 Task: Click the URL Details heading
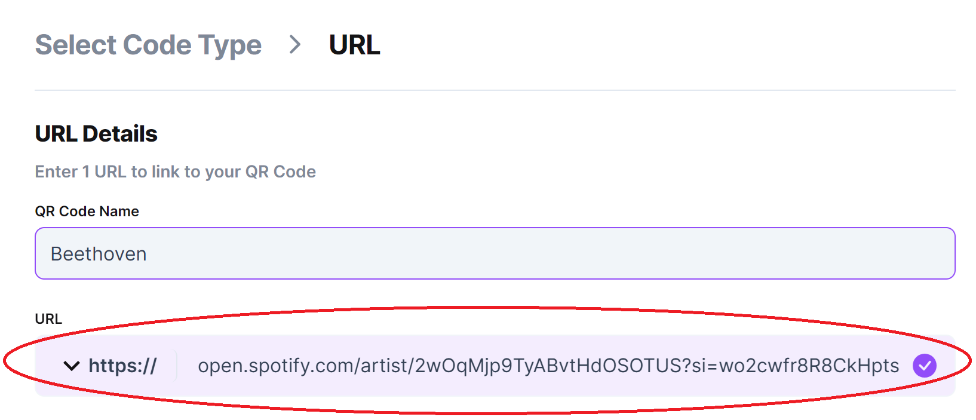click(x=96, y=134)
